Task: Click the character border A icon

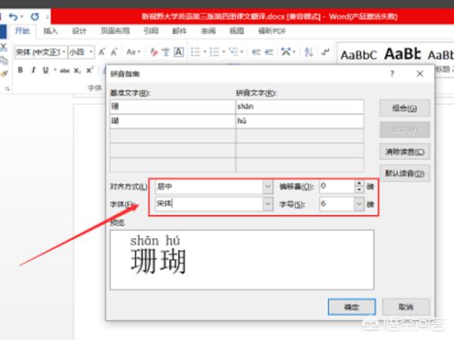Action: coord(178,52)
